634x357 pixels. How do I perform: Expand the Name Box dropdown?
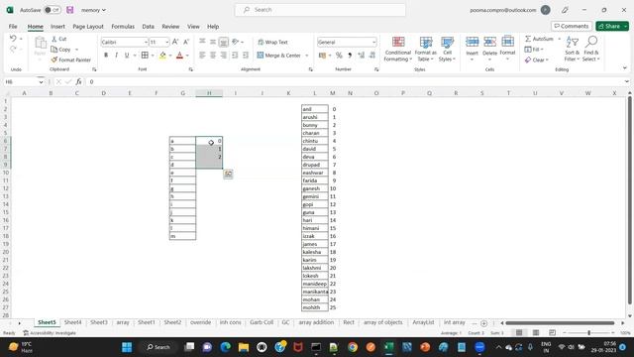click(x=41, y=81)
